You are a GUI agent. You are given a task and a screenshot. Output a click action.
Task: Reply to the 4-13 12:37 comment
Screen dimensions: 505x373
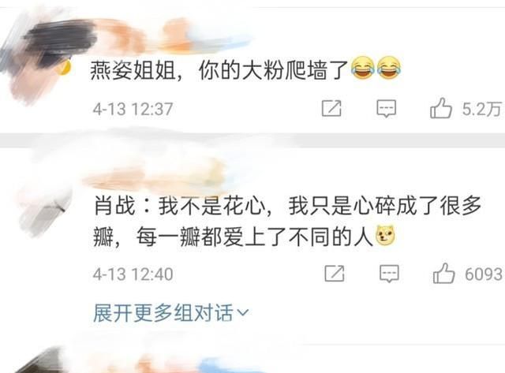tap(387, 109)
